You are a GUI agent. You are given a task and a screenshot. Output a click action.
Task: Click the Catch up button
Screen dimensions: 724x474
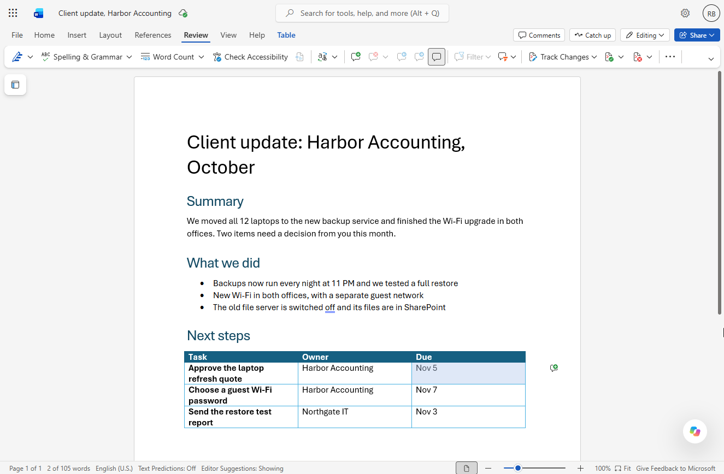(593, 35)
